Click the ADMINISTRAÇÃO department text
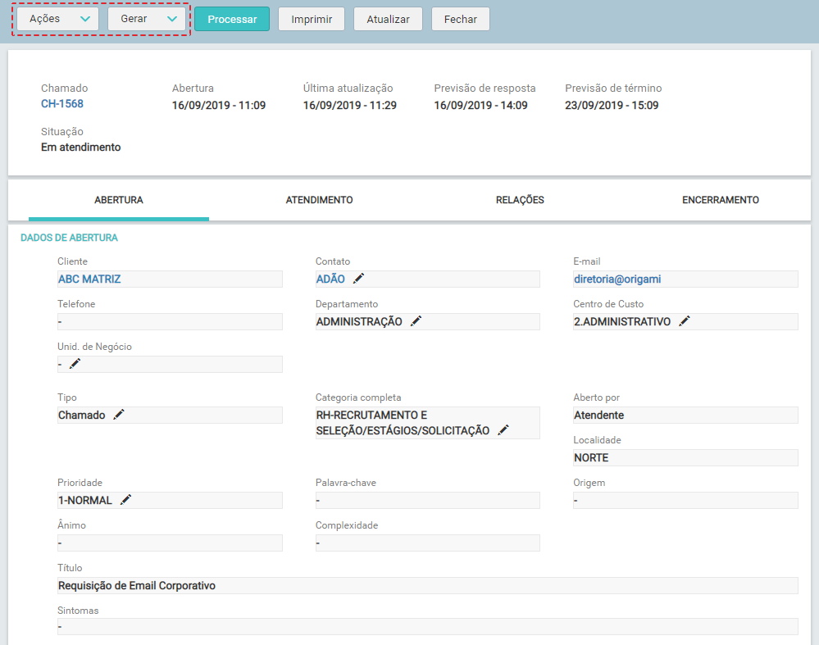This screenshot has width=819, height=645. 359,322
